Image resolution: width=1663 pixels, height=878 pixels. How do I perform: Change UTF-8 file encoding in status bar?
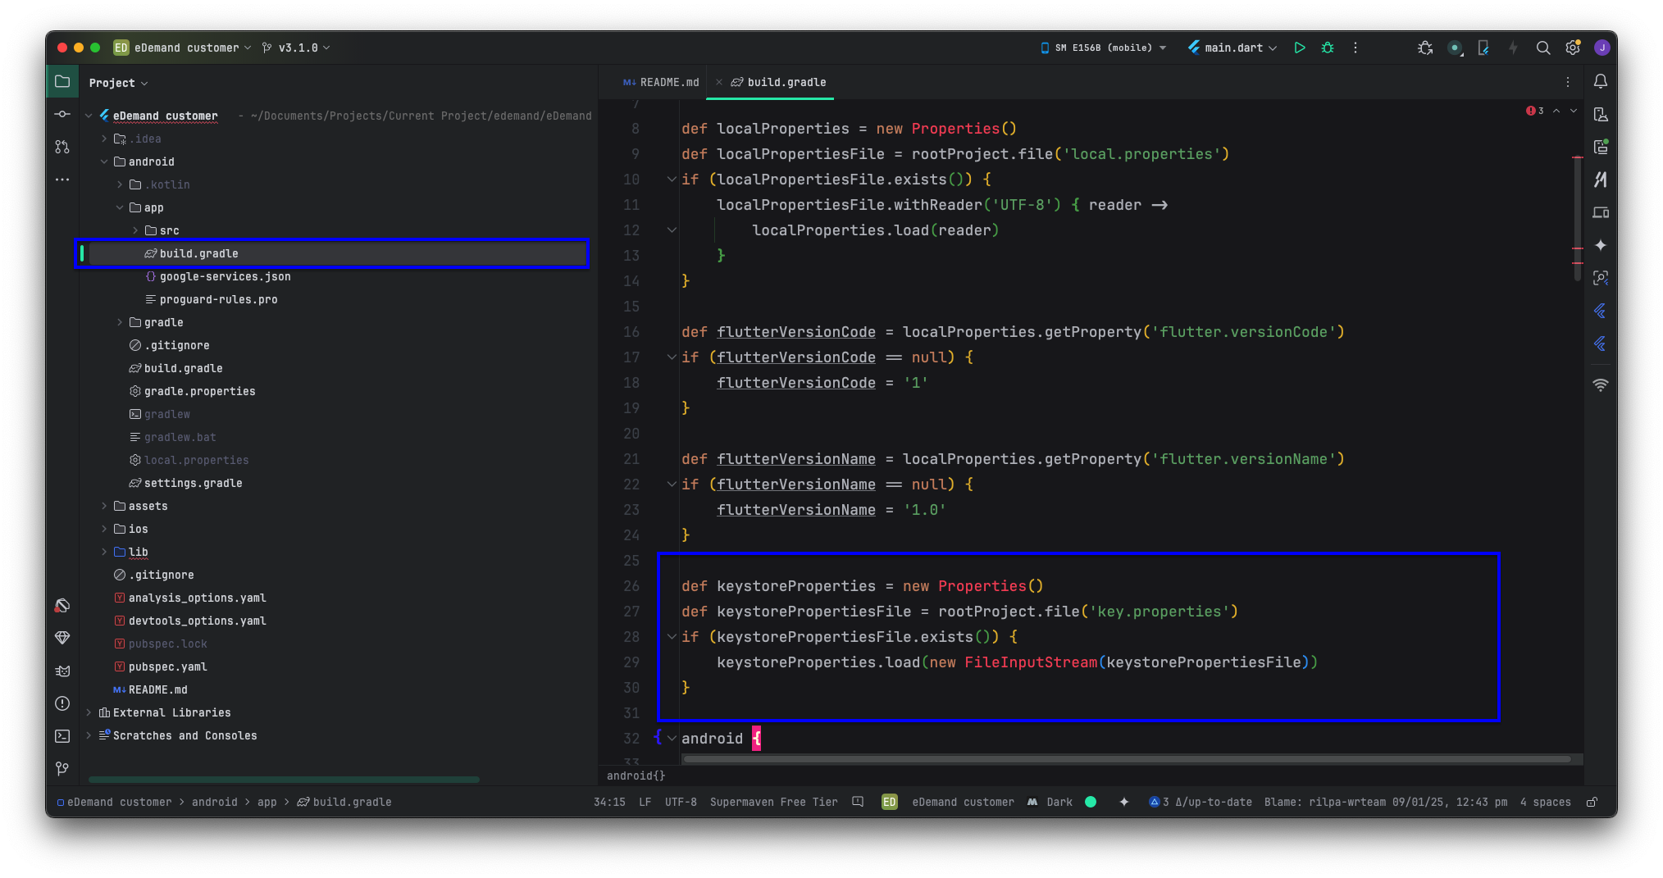(x=681, y=802)
